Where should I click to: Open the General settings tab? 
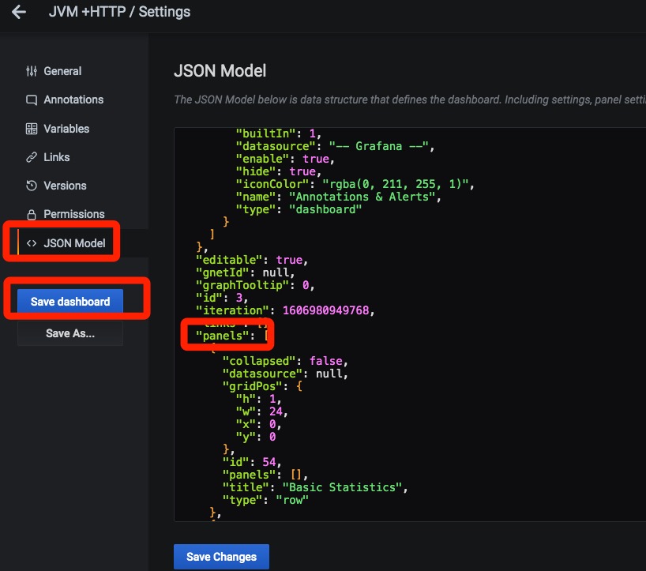62,71
